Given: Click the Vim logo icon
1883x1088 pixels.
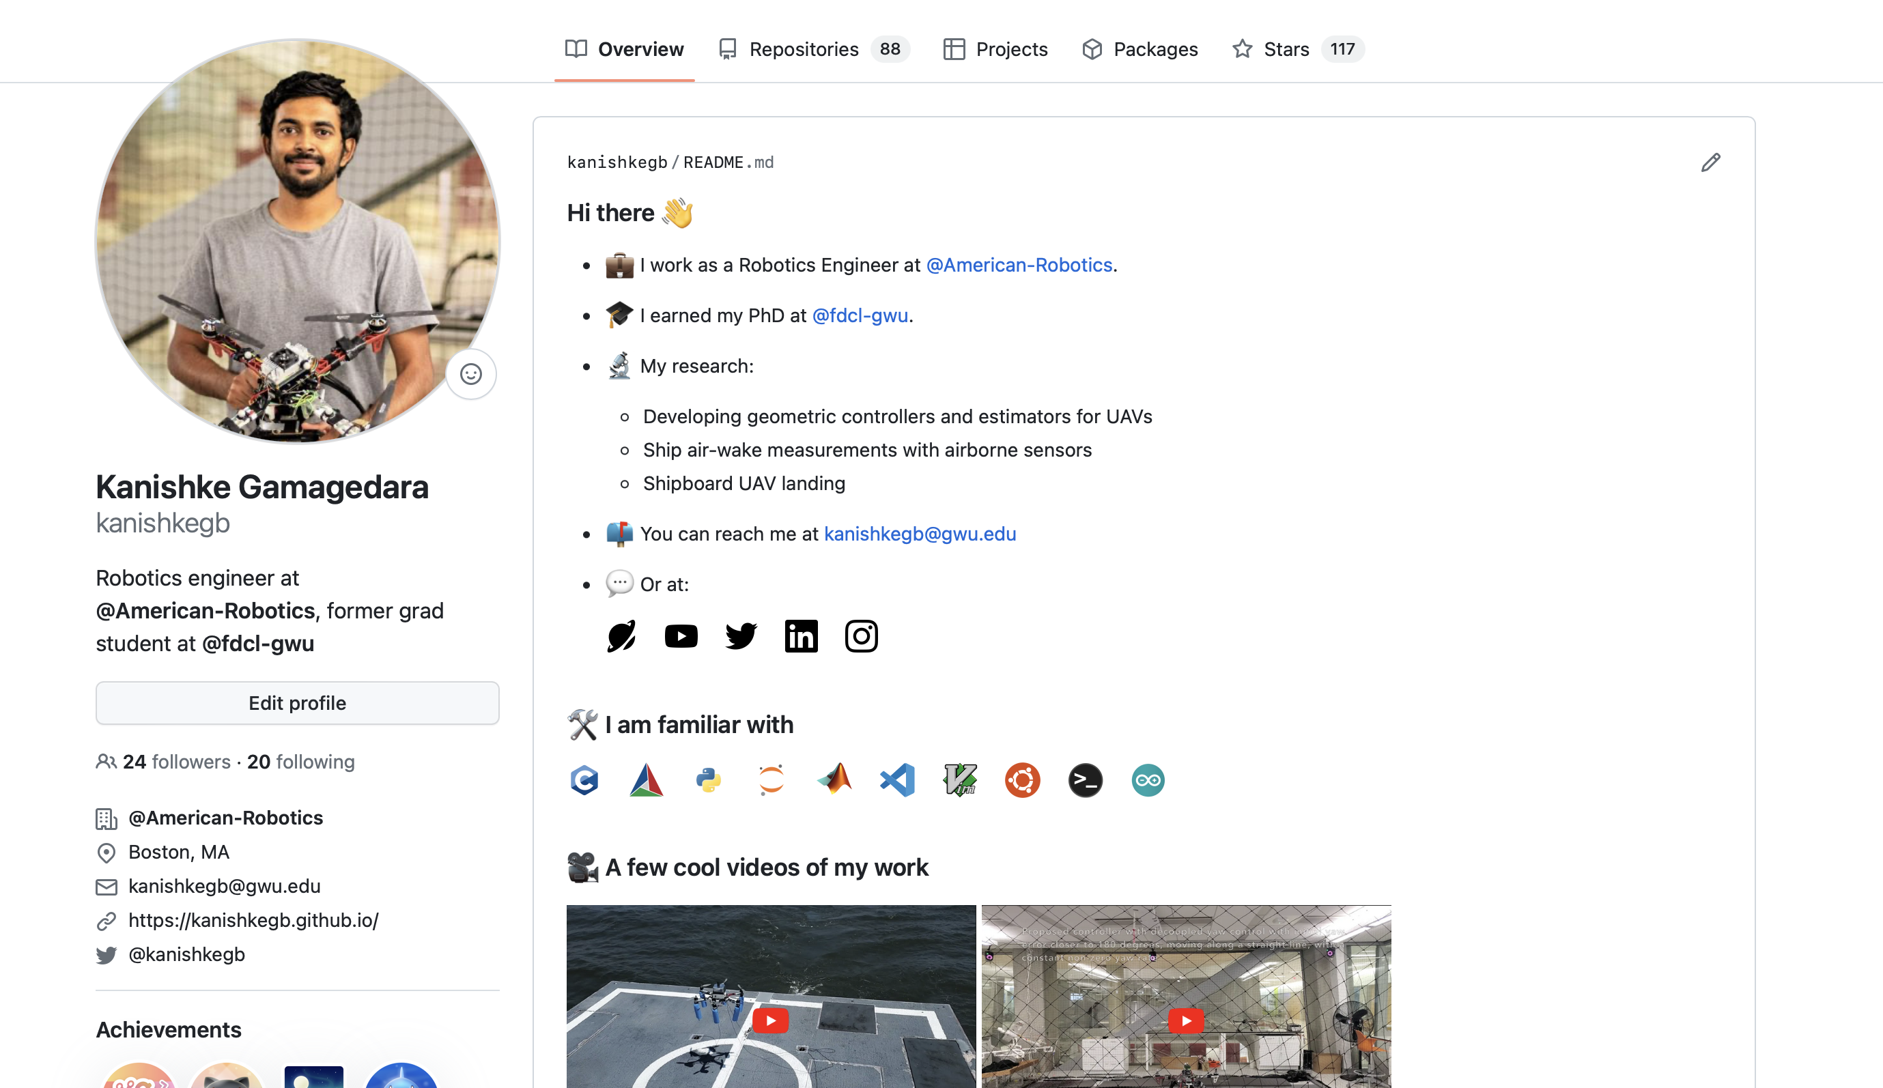Looking at the screenshot, I should (x=960, y=780).
